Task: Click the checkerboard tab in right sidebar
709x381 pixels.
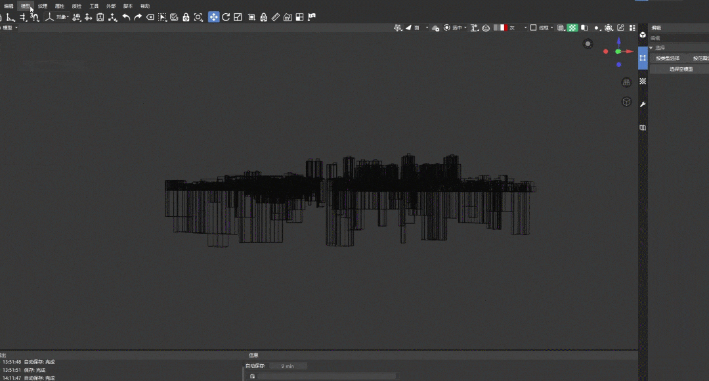Action: pyautogui.click(x=643, y=81)
